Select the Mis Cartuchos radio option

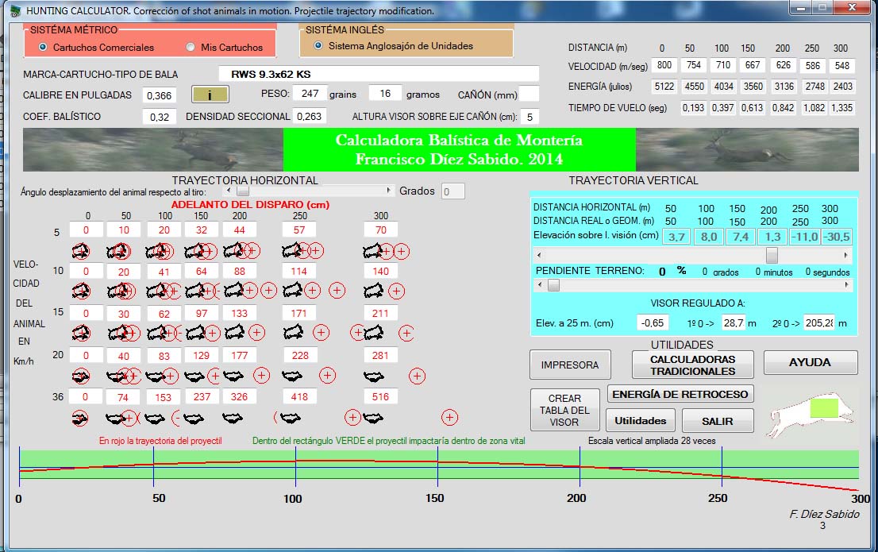click(x=191, y=48)
